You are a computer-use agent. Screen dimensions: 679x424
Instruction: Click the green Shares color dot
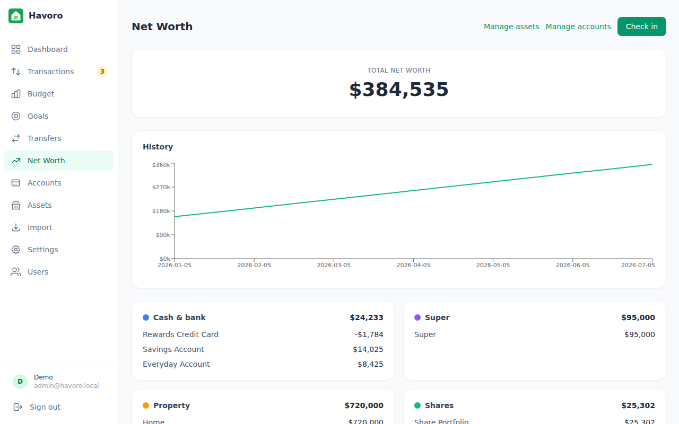click(417, 405)
